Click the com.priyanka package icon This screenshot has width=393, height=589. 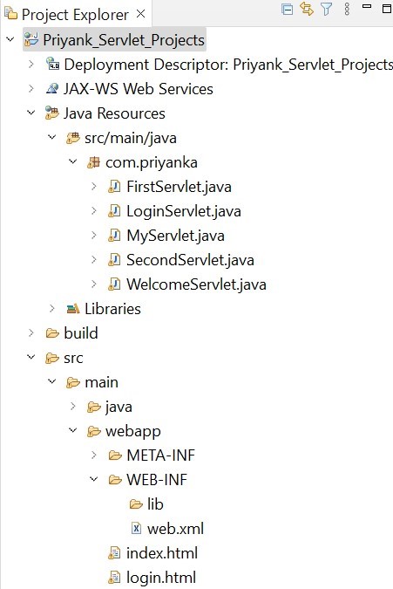pyautogui.click(x=93, y=162)
